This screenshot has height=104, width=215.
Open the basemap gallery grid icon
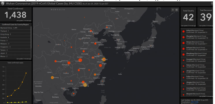(177, 10)
